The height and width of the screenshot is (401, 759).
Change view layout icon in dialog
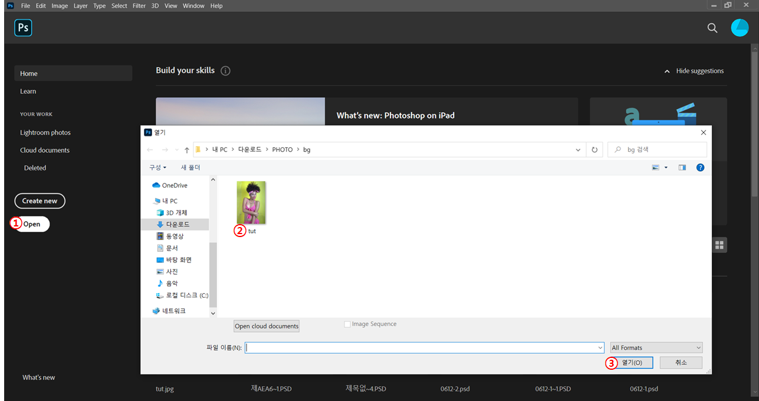click(656, 167)
